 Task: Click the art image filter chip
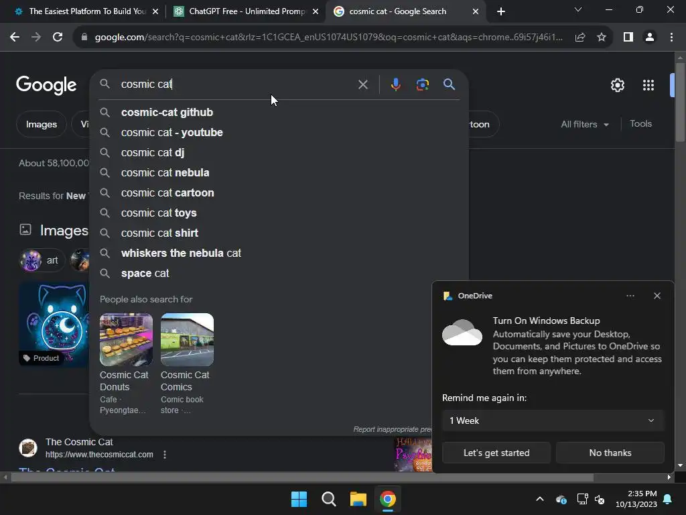pyautogui.click(x=42, y=260)
